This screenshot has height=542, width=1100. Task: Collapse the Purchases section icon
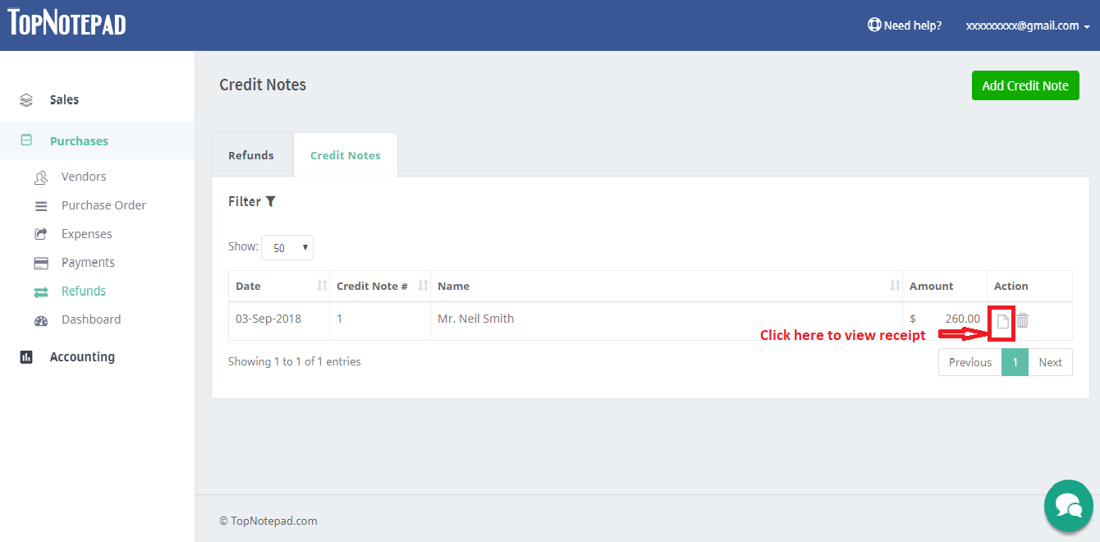(x=26, y=140)
